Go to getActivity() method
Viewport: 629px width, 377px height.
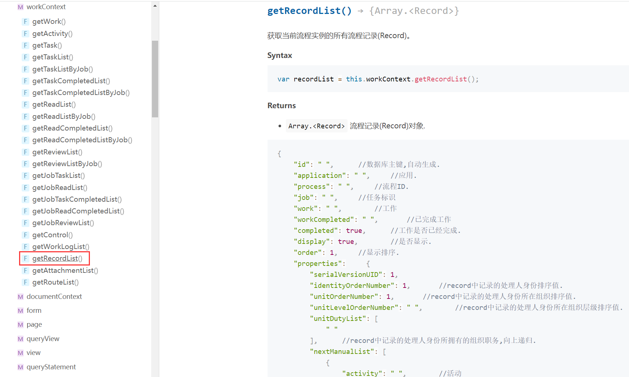pyautogui.click(x=52, y=34)
